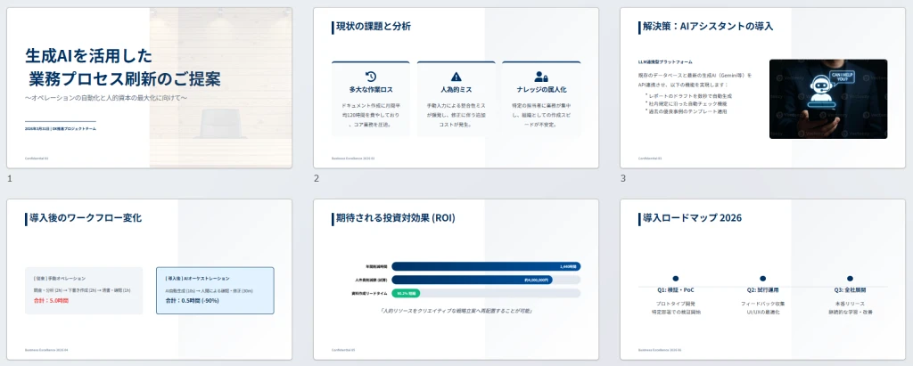Select the card heading ナレッジの属人化

pos(541,90)
